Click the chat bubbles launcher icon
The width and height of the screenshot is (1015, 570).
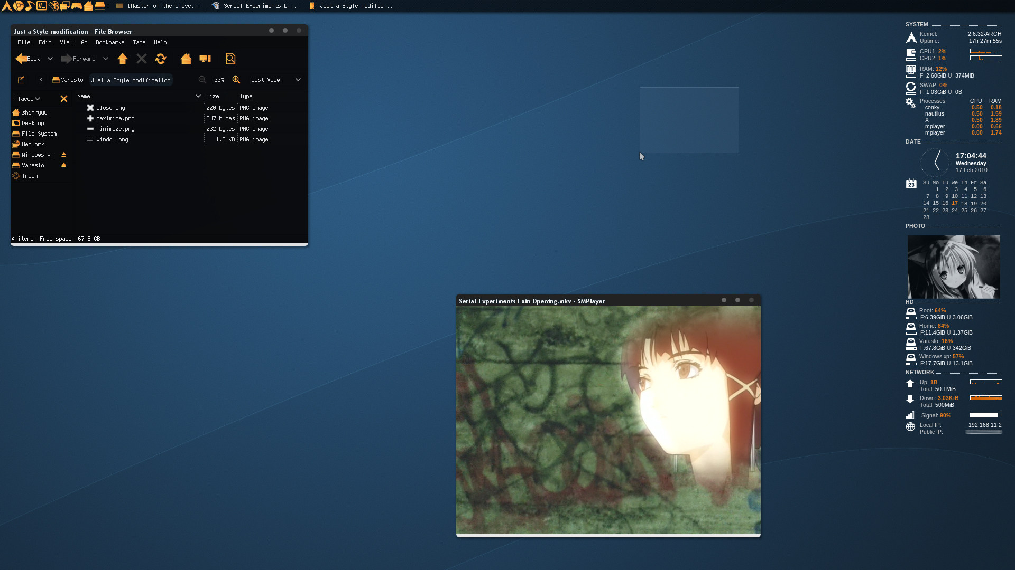click(65, 6)
